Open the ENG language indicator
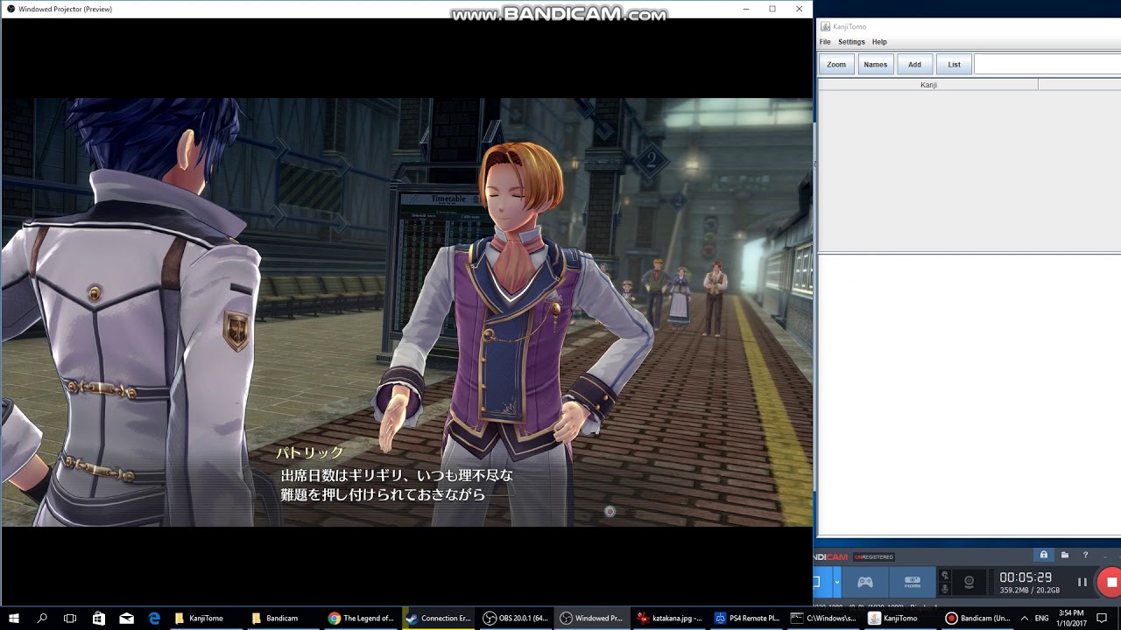The height and width of the screenshot is (630, 1121). (1041, 618)
